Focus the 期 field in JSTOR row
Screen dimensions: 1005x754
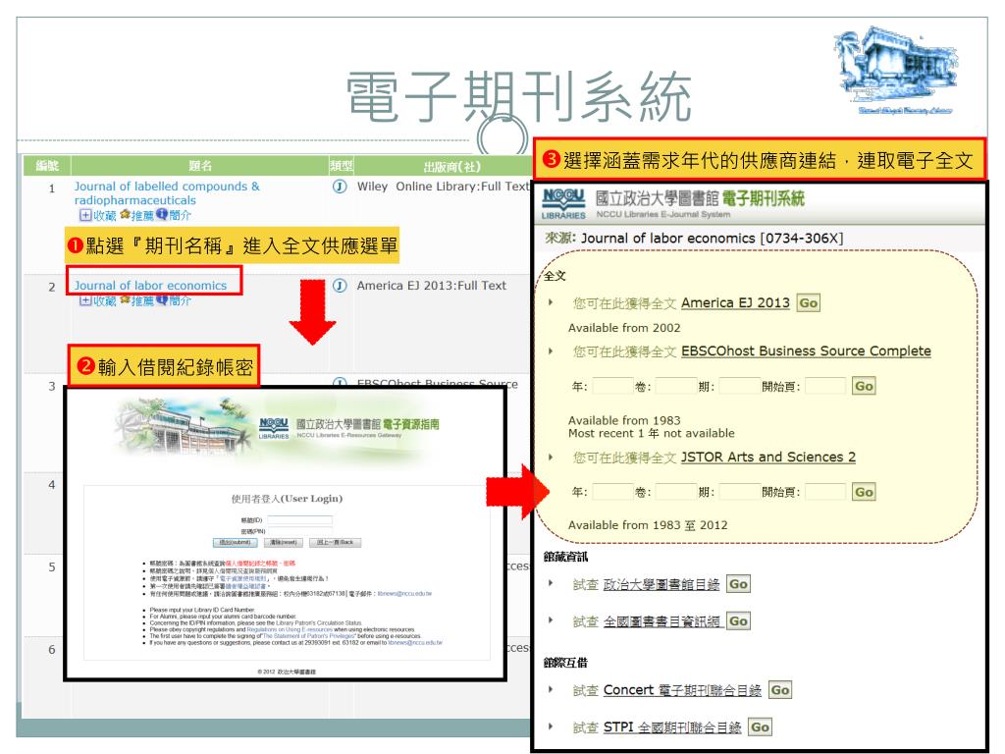[x=739, y=493]
